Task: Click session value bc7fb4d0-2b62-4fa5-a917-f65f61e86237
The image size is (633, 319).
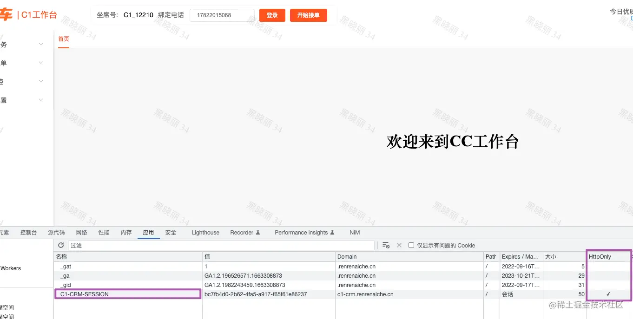Action: [x=256, y=294]
